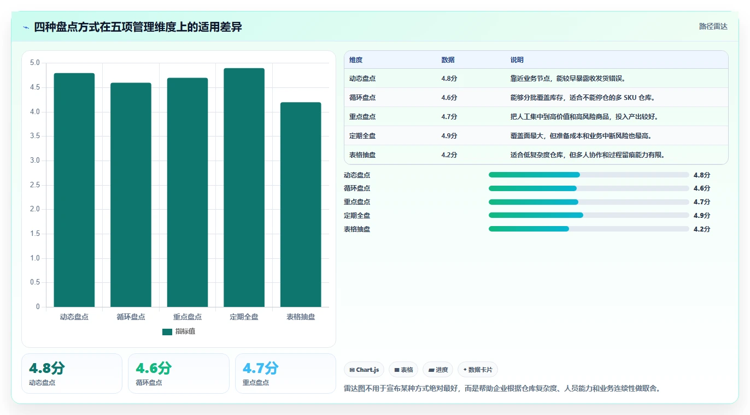This screenshot has width=750, height=415.
Task: Click the 动态盘点 progress bar
Action: (589, 175)
